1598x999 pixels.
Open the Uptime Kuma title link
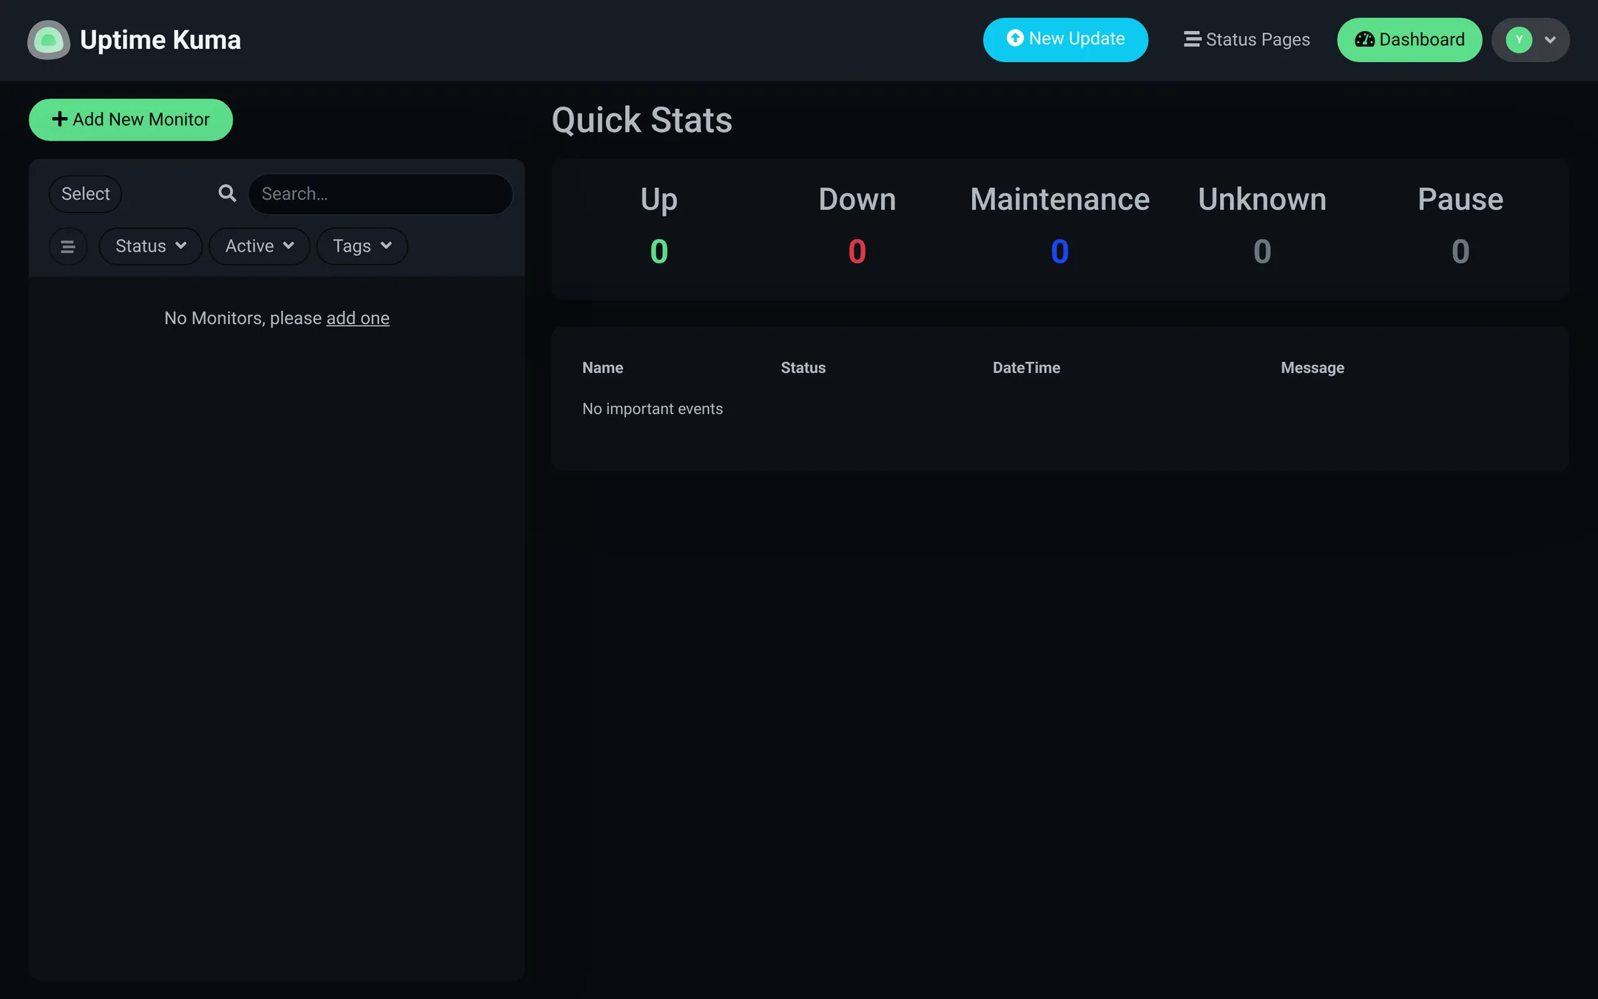pyautogui.click(x=160, y=40)
